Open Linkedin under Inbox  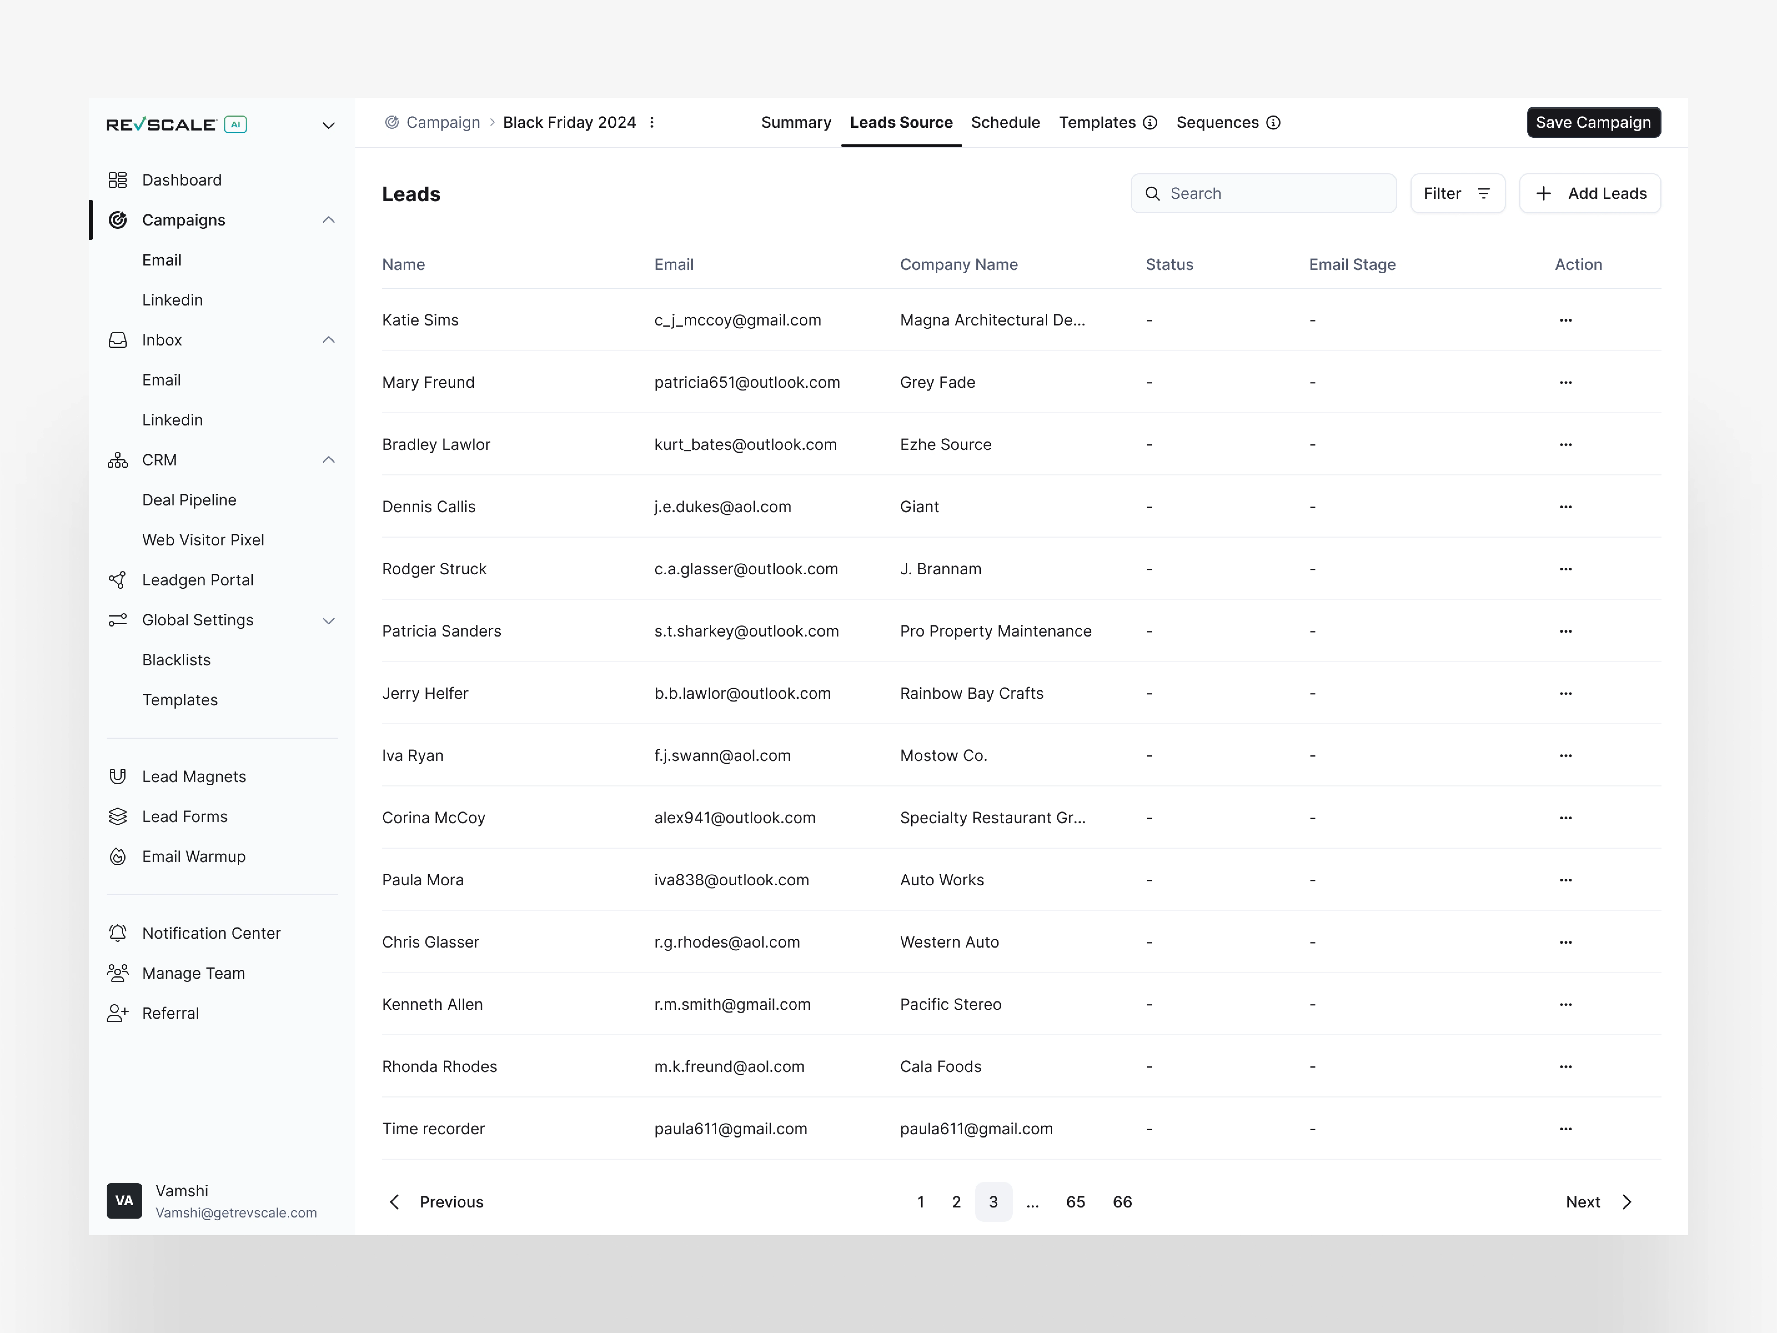[x=173, y=420]
